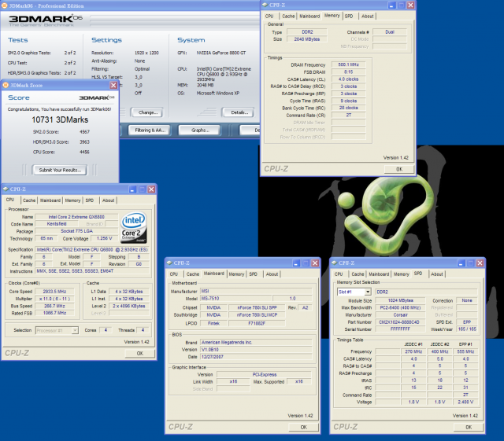Viewport: 504px width, 441px height.
Task: Click the Intel Core 2 Extreme logo
Action: click(x=134, y=227)
